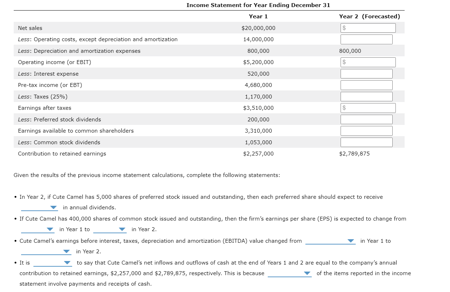The width and height of the screenshot is (450, 292).
Task: Select the Interest expense Year 2 input
Action: coord(366,74)
